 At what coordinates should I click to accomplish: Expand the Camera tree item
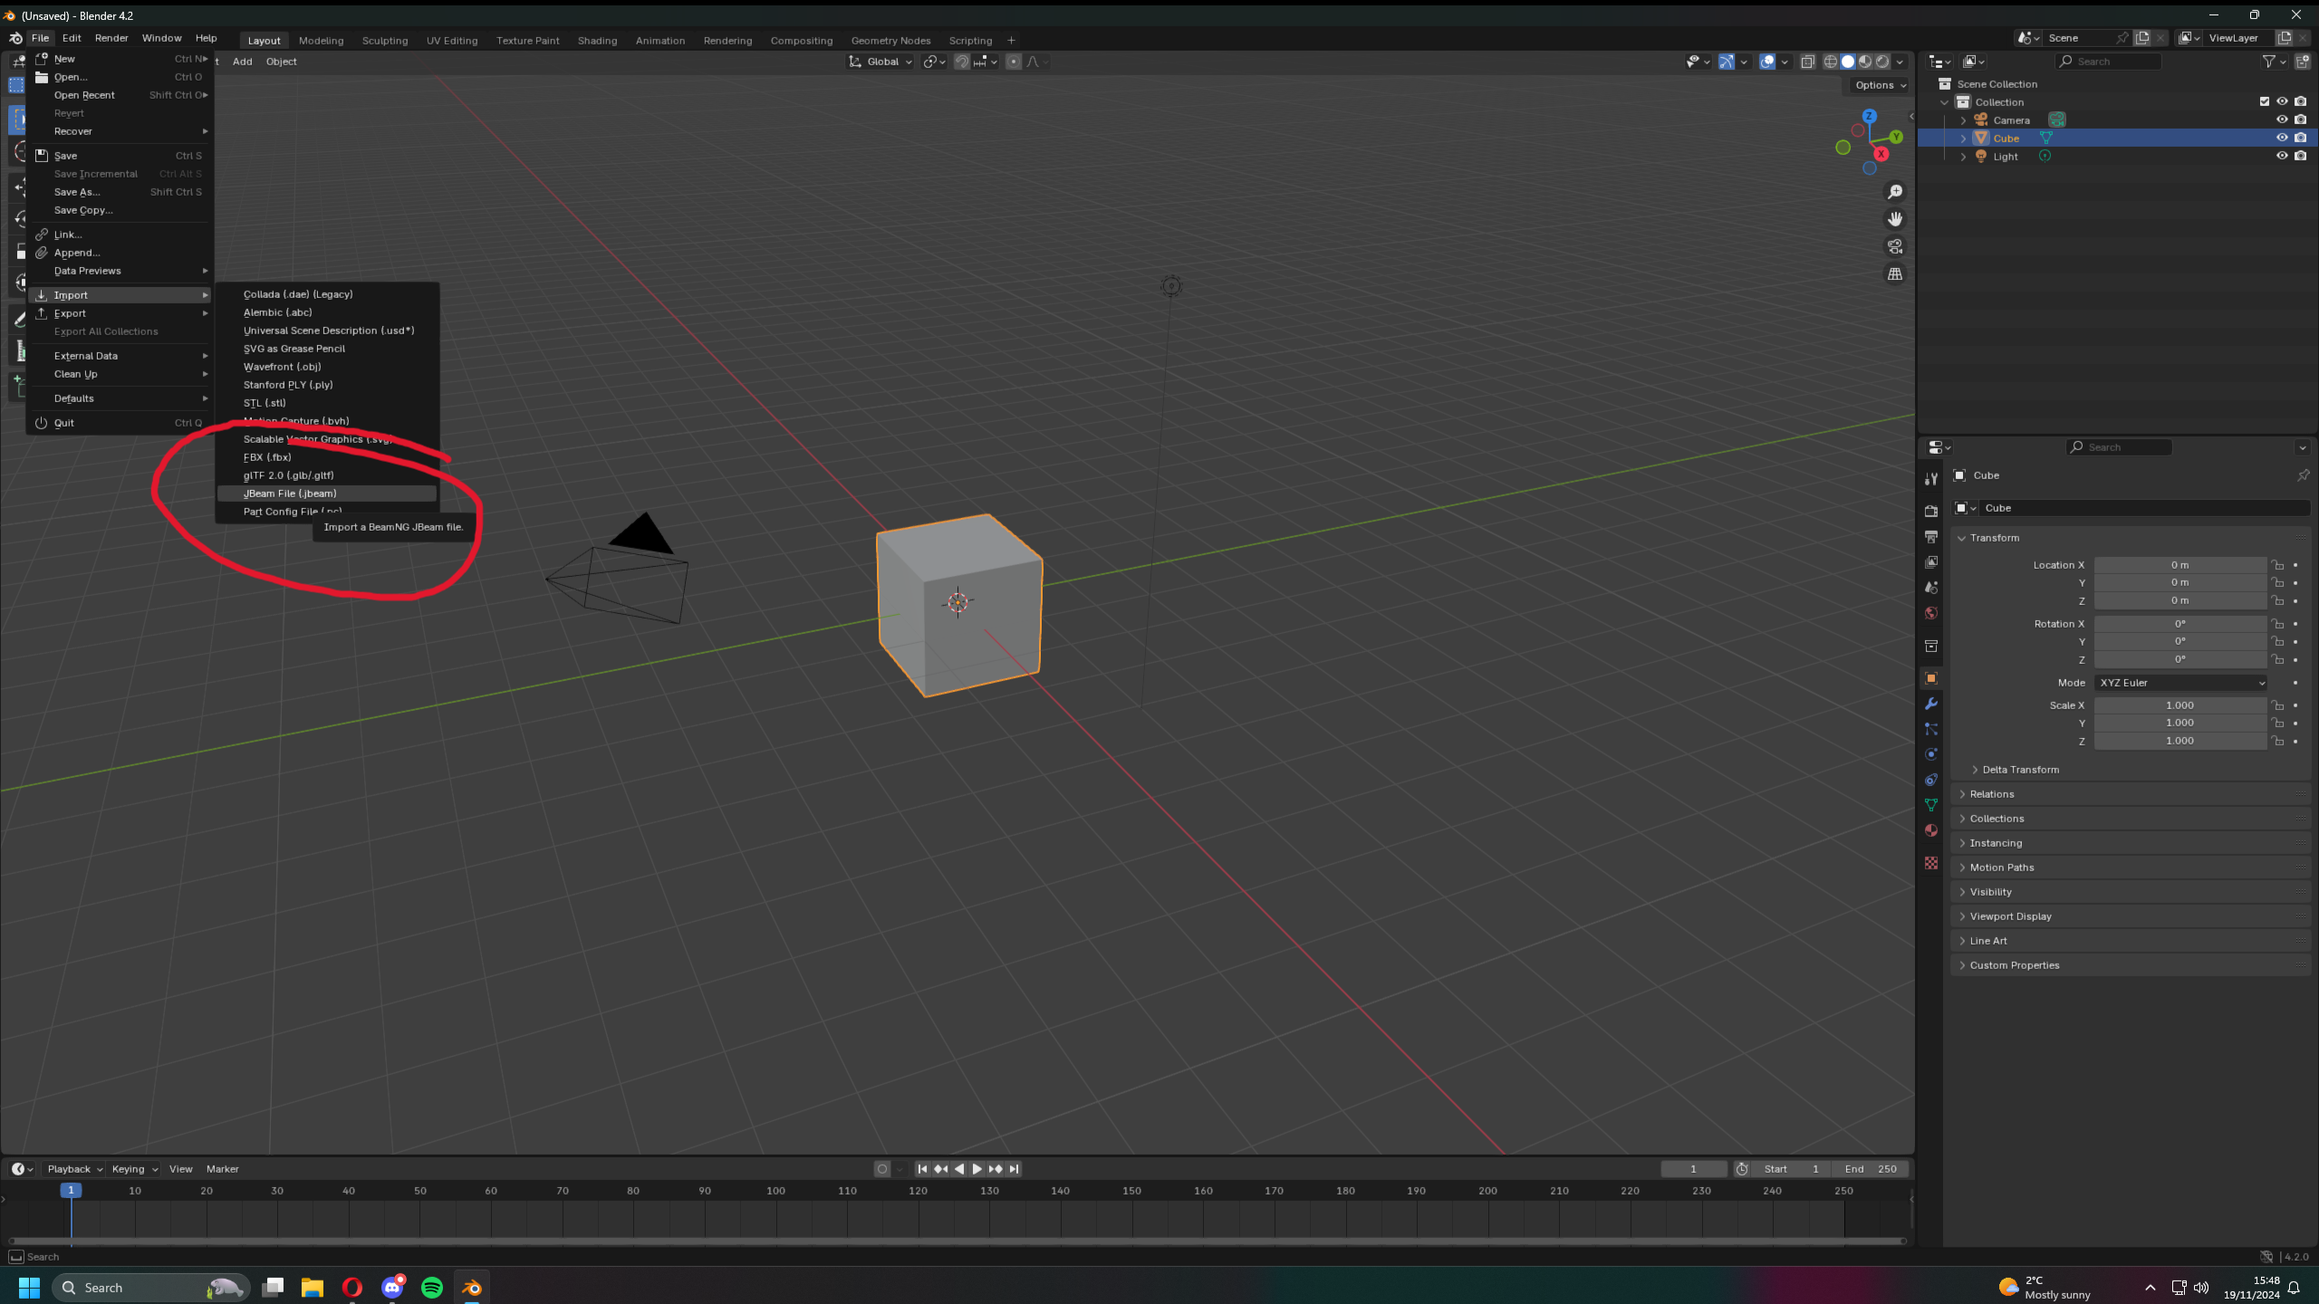1963,120
